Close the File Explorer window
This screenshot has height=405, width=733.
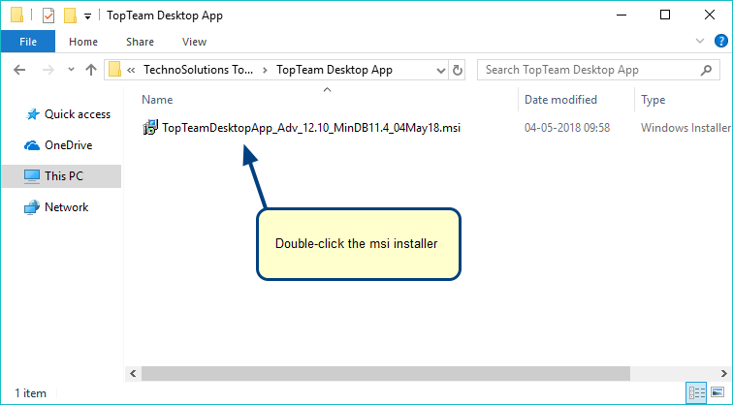point(709,15)
